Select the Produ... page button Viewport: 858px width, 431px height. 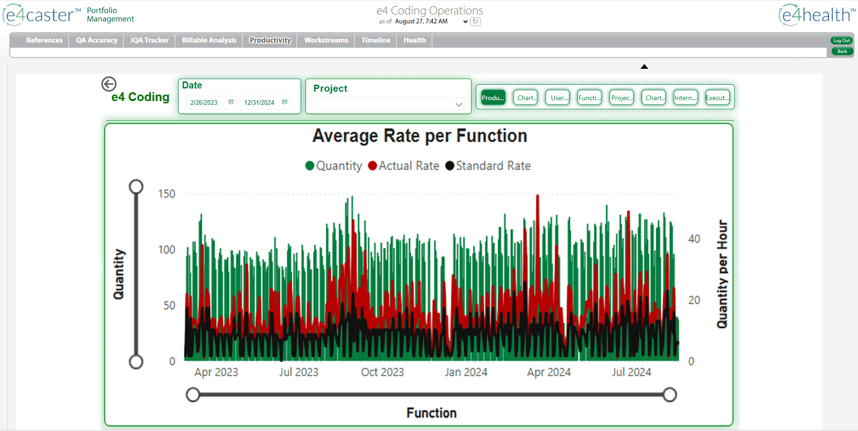(493, 97)
